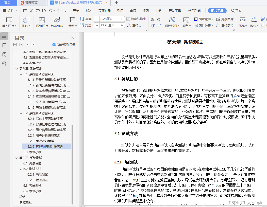Open new tab with plus button
Viewport: 267px width, 207px height.
(116, 2)
